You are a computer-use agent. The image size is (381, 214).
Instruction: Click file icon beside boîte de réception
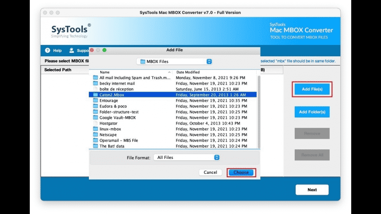click(x=95, y=89)
